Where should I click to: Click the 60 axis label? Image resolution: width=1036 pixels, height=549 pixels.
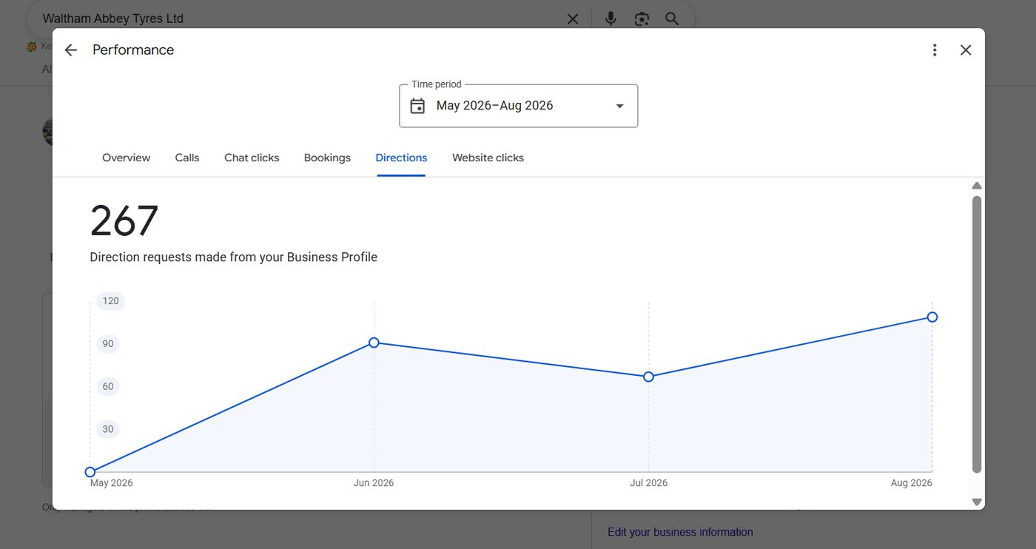coord(108,386)
